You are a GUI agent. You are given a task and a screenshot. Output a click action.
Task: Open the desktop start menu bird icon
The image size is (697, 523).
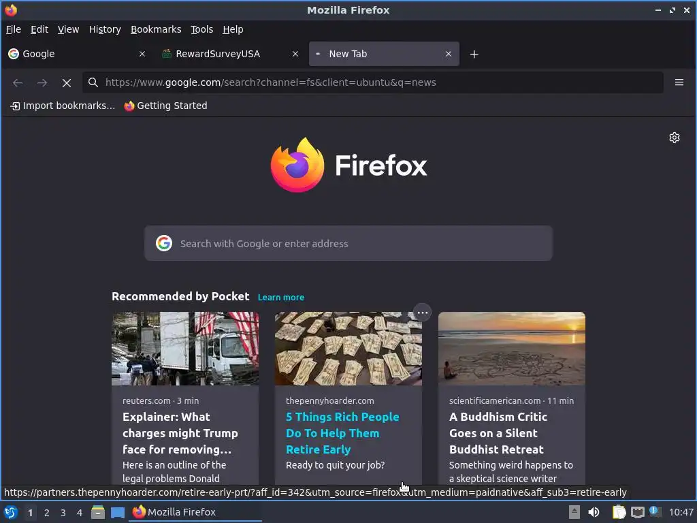tap(11, 512)
